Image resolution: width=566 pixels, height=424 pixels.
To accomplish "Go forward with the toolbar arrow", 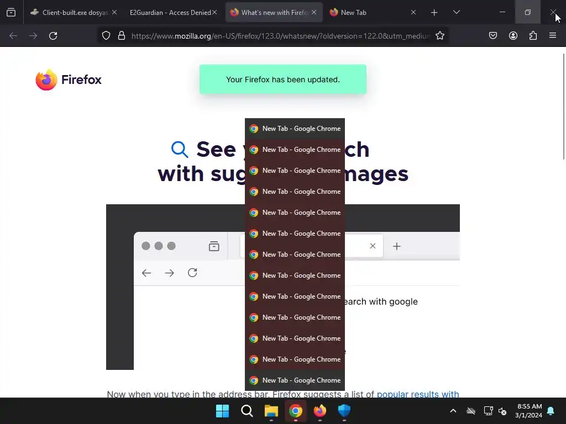I will pyautogui.click(x=33, y=36).
